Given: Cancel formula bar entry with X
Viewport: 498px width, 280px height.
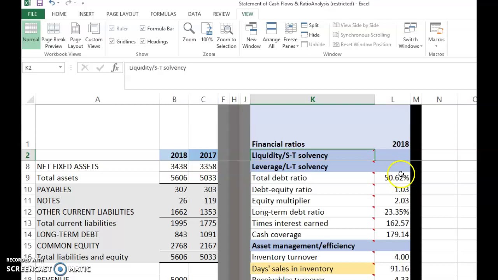Looking at the screenshot, I should click(85, 68).
